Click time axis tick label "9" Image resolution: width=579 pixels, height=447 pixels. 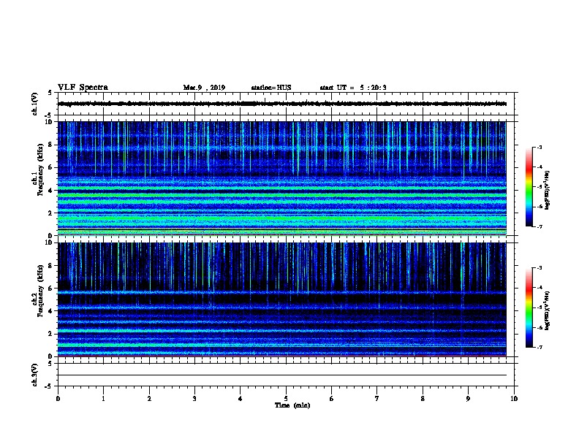(468, 399)
